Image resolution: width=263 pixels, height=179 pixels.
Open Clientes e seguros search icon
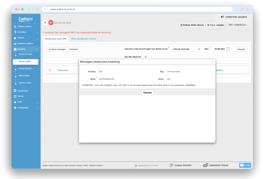pyautogui.click(x=15, y=26)
